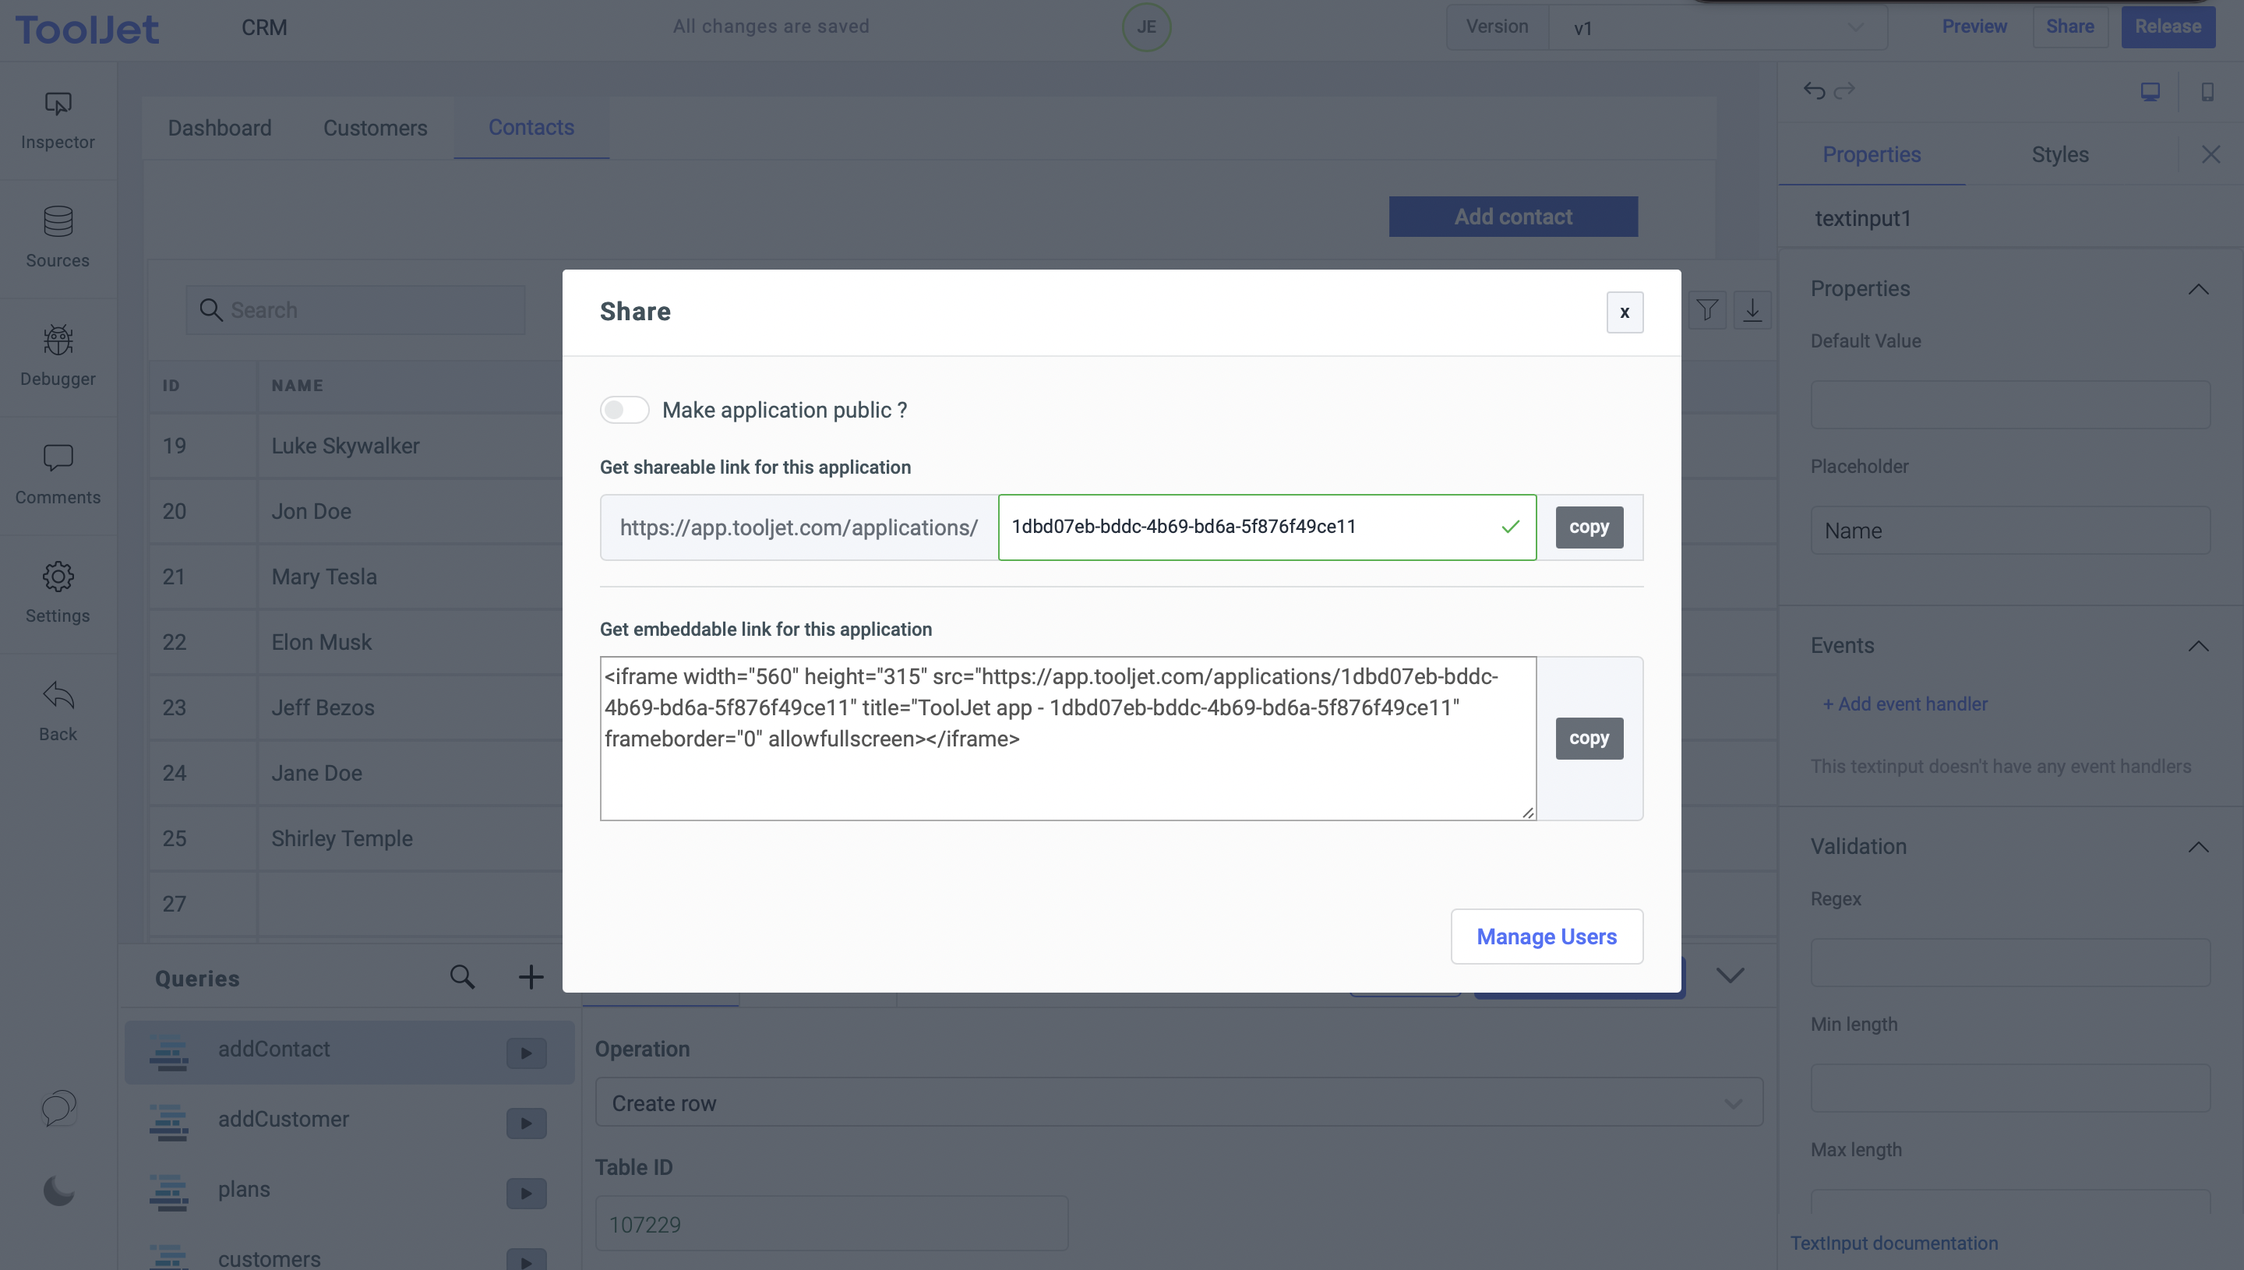The width and height of the screenshot is (2244, 1270).
Task: Click the Table ID input field
Action: click(x=829, y=1223)
